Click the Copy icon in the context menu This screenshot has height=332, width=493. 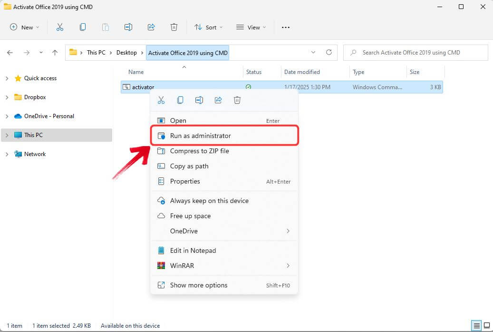pos(180,100)
